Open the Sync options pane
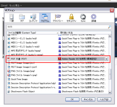This screenshot has height=107, width=117. point(83,18)
